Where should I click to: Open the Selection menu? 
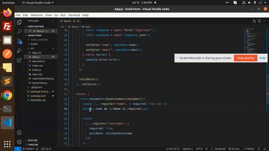click(37, 15)
